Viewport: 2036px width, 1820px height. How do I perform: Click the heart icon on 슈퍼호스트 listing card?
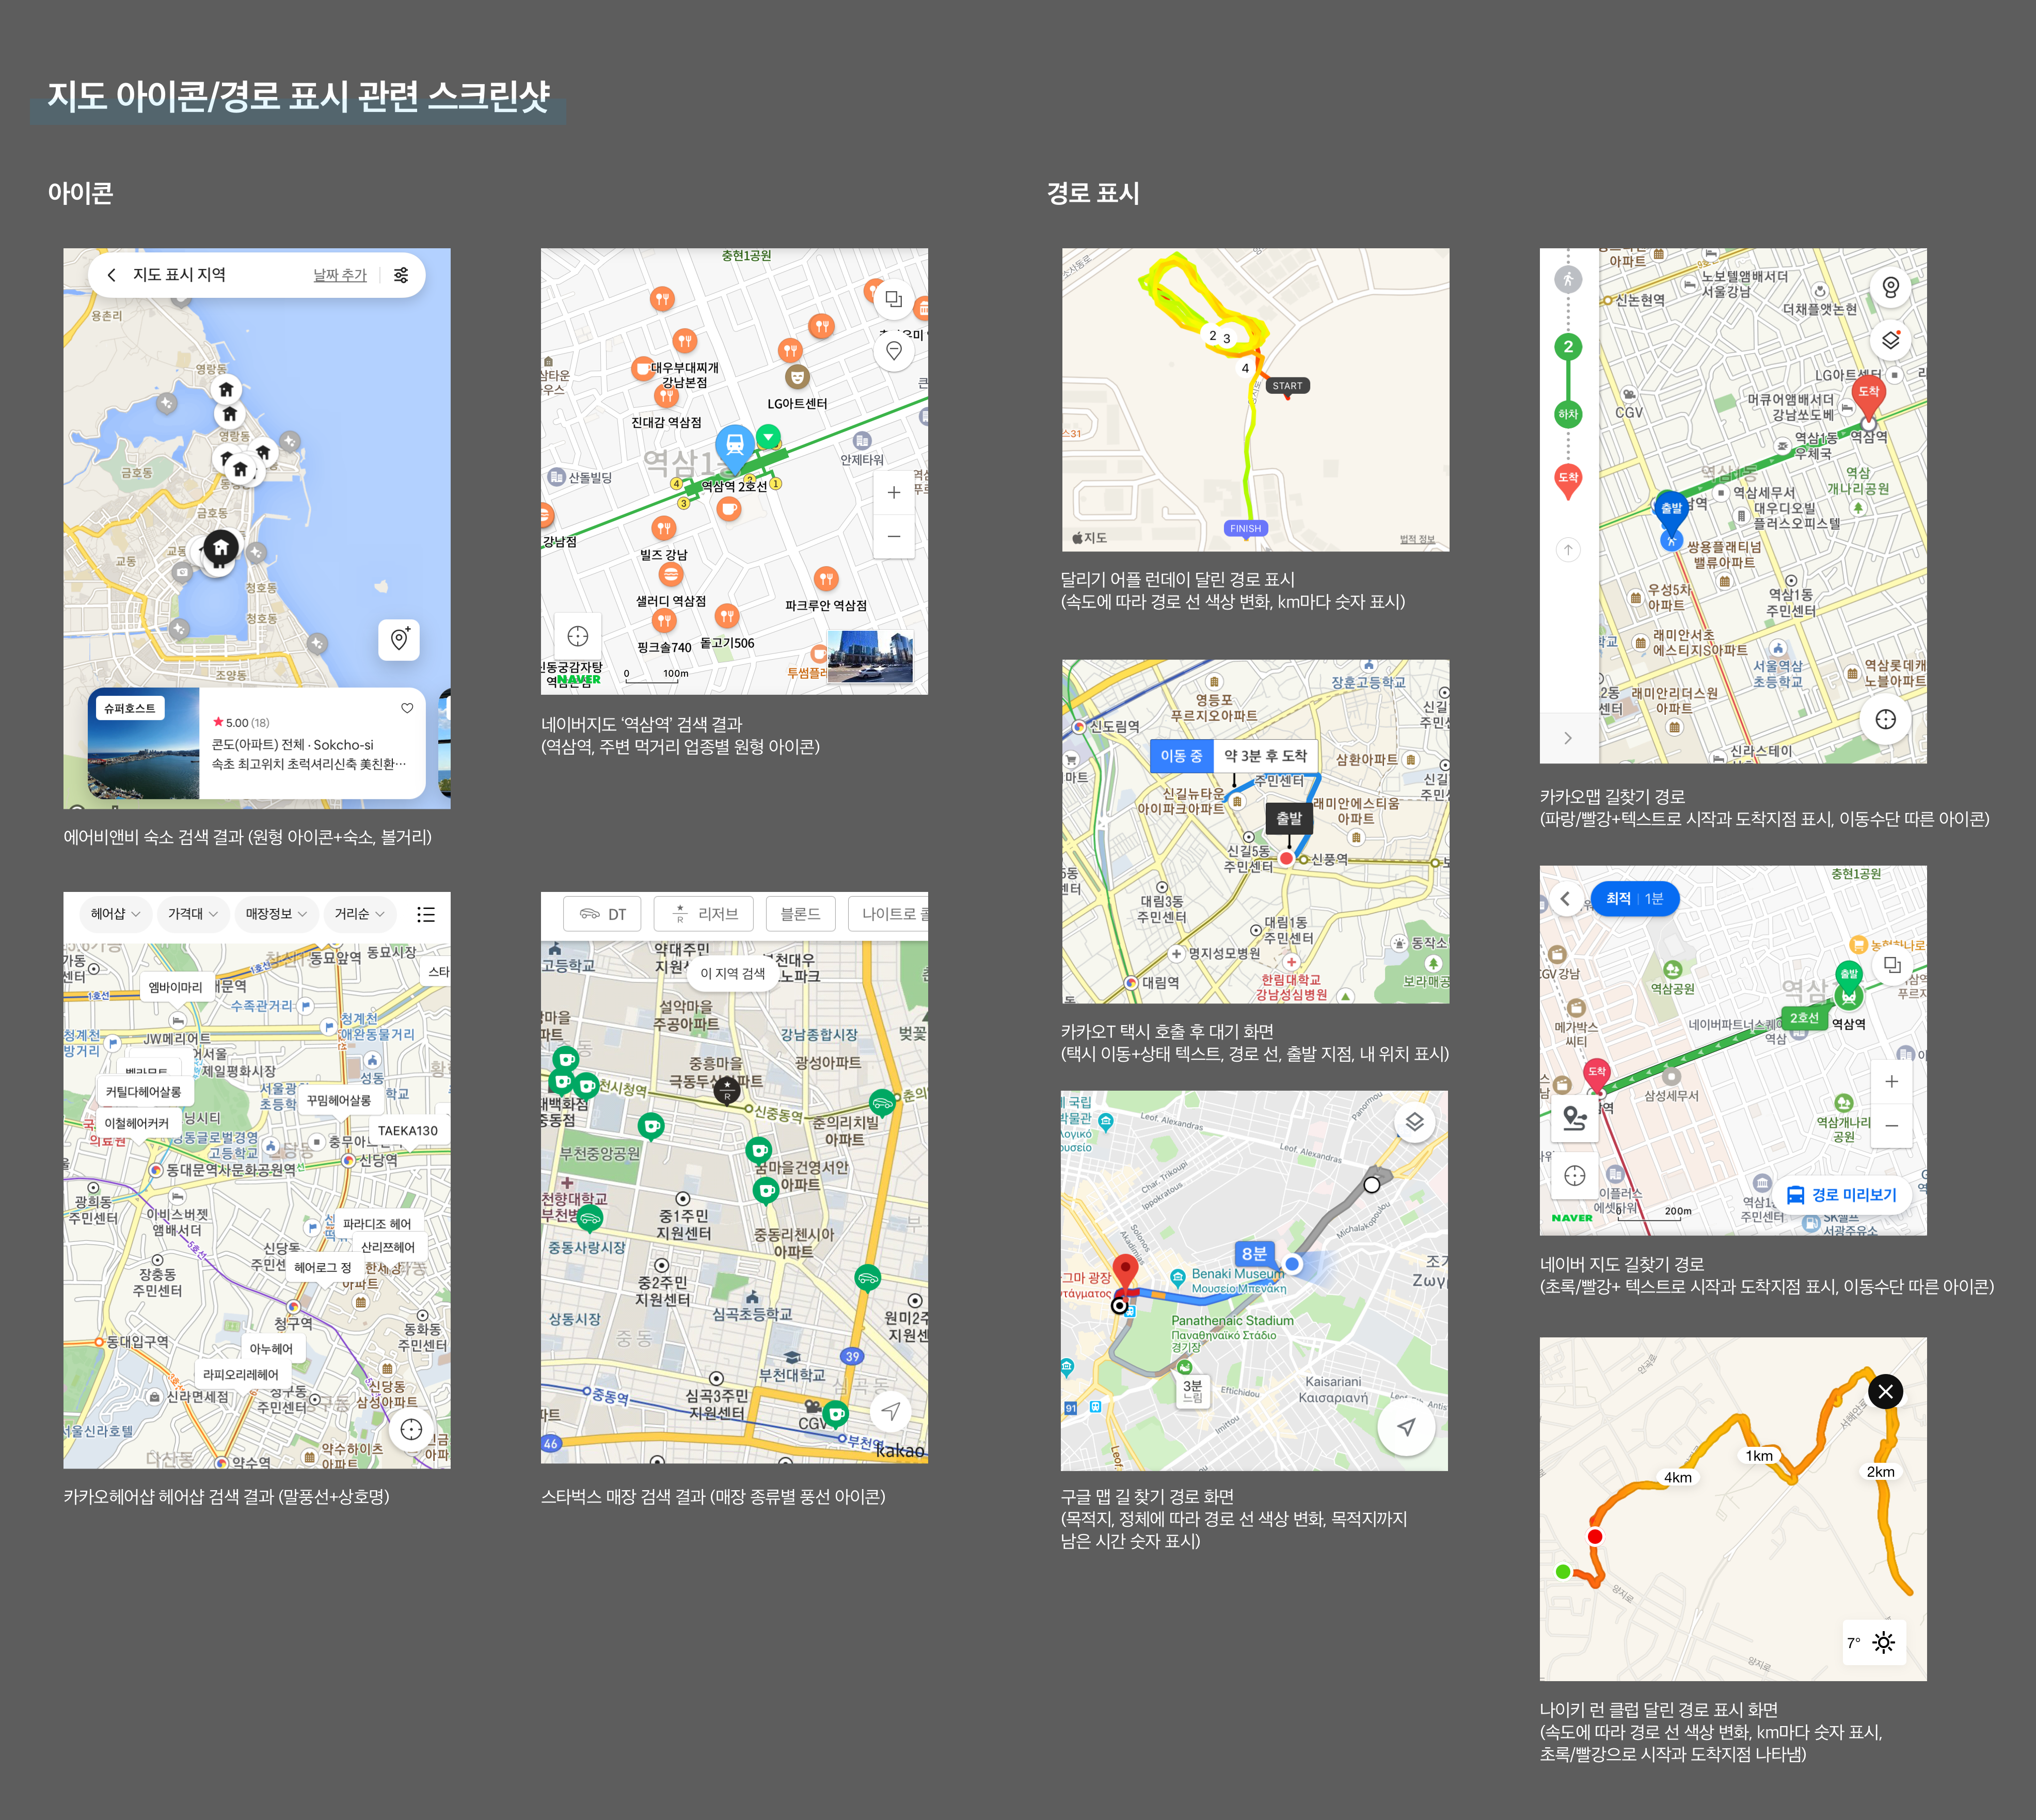pyautogui.click(x=407, y=708)
